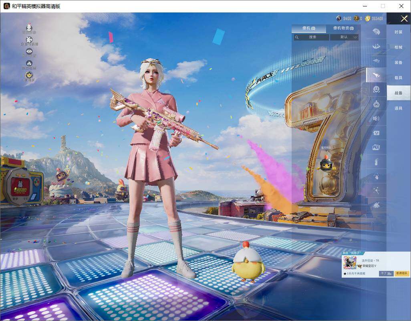Minimize the emulator window
The height and width of the screenshot is (321, 411).
point(365,6)
